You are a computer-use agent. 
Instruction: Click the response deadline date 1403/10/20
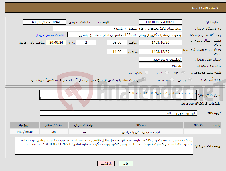160,42
